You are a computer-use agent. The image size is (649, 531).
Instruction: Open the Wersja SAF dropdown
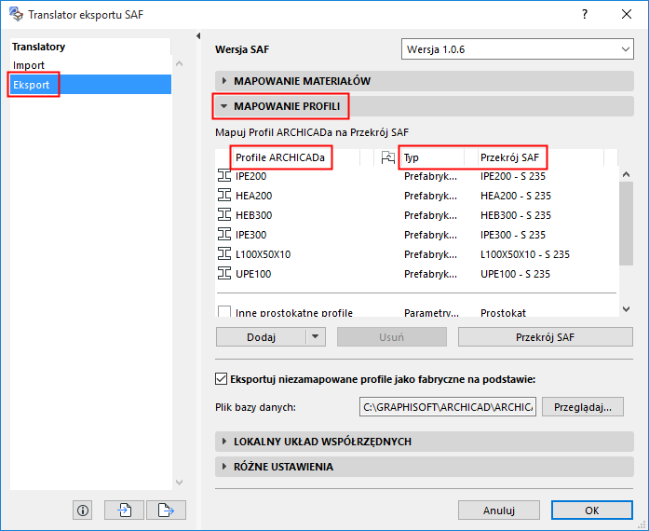click(x=518, y=49)
